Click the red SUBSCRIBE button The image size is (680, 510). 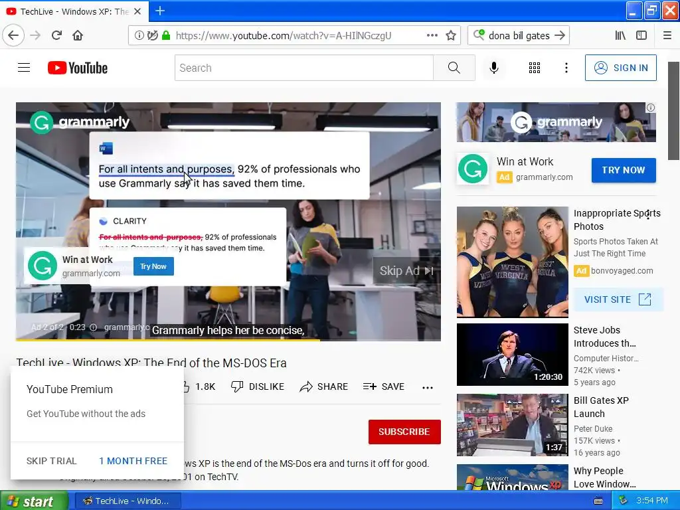click(404, 432)
